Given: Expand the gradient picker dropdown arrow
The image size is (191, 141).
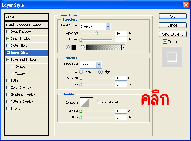Looking at the screenshot, I should [x=123, y=47].
